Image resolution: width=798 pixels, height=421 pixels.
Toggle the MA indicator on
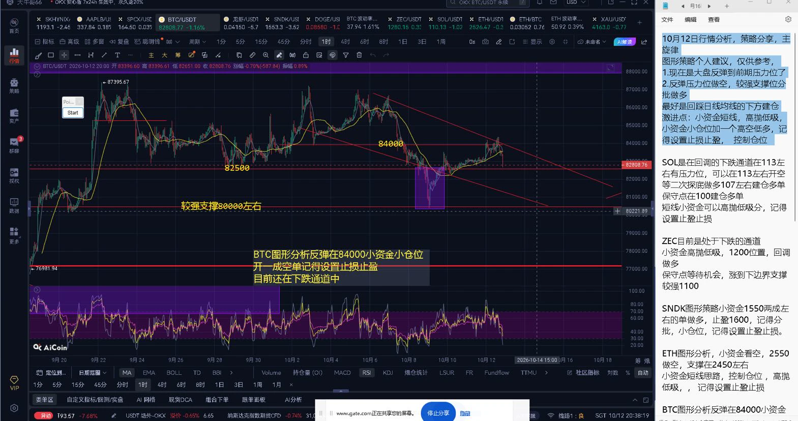127,373
